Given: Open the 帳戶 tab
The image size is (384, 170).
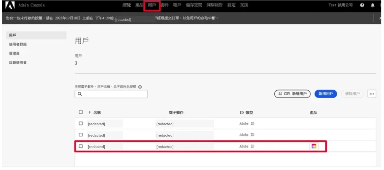Looking at the screenshot, I should pyautogui.click(x=177, y=5).
